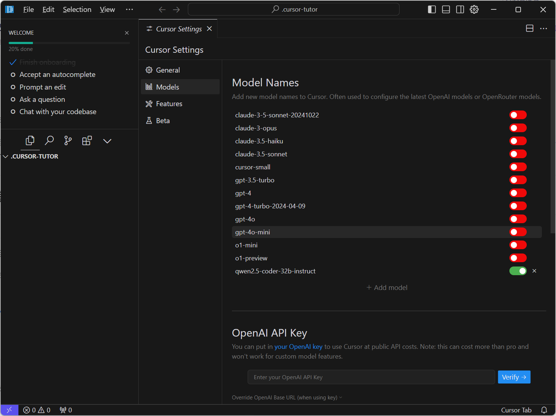Open Source Control branch icon
The width and height of the screenshot is (556, 416).
[x=68, y=141]
